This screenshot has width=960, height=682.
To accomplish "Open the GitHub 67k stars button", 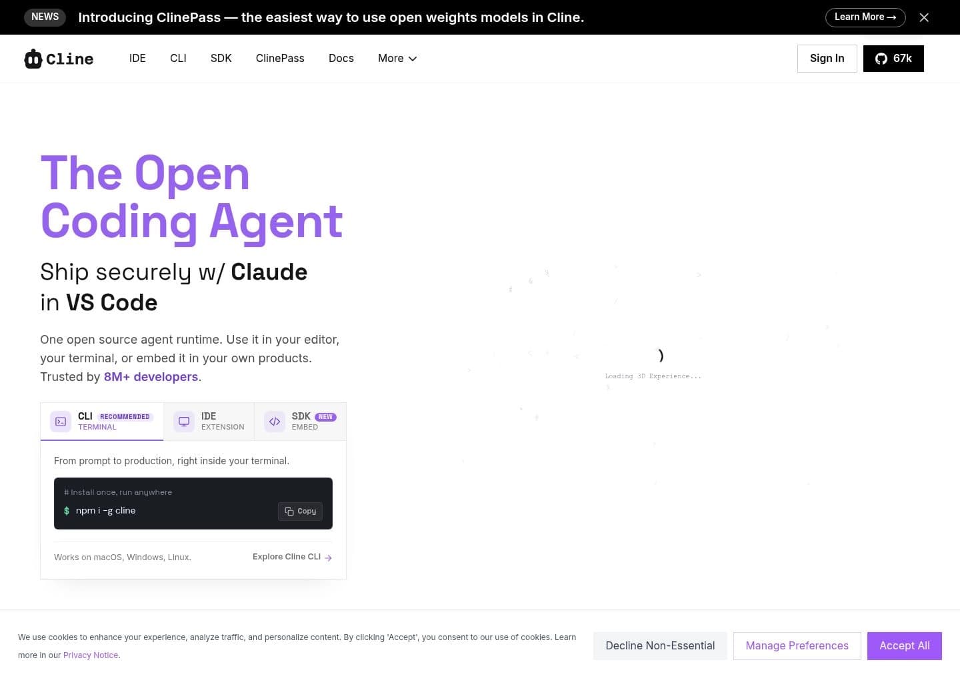I will (x=893, y=59).
